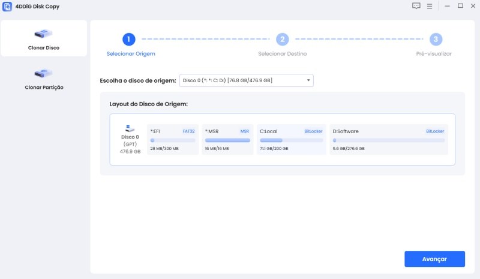This screenshot has width=480, height=279.
Task: Click the step 2 circle indicator
Action: [x=282, y=40]
